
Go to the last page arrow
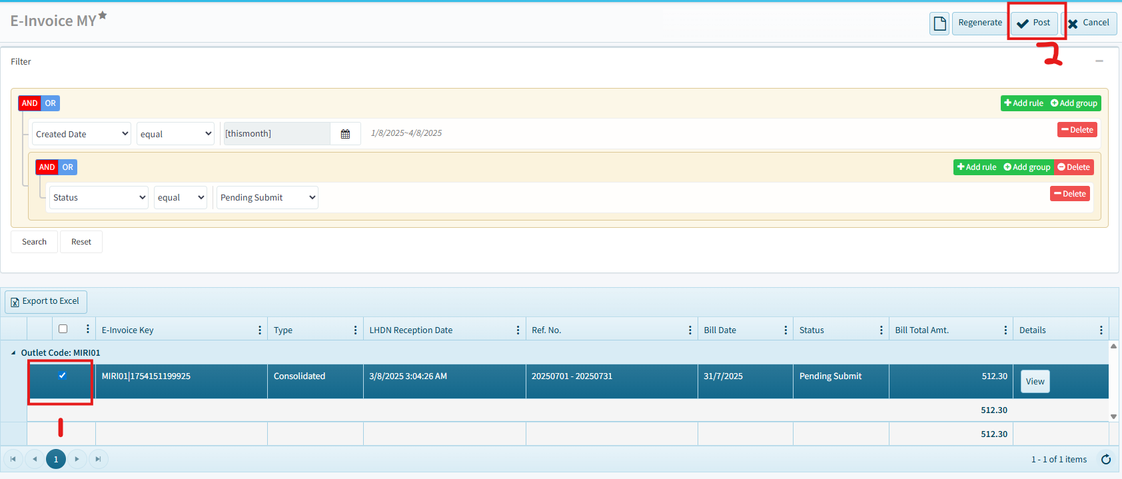[99, 459]
